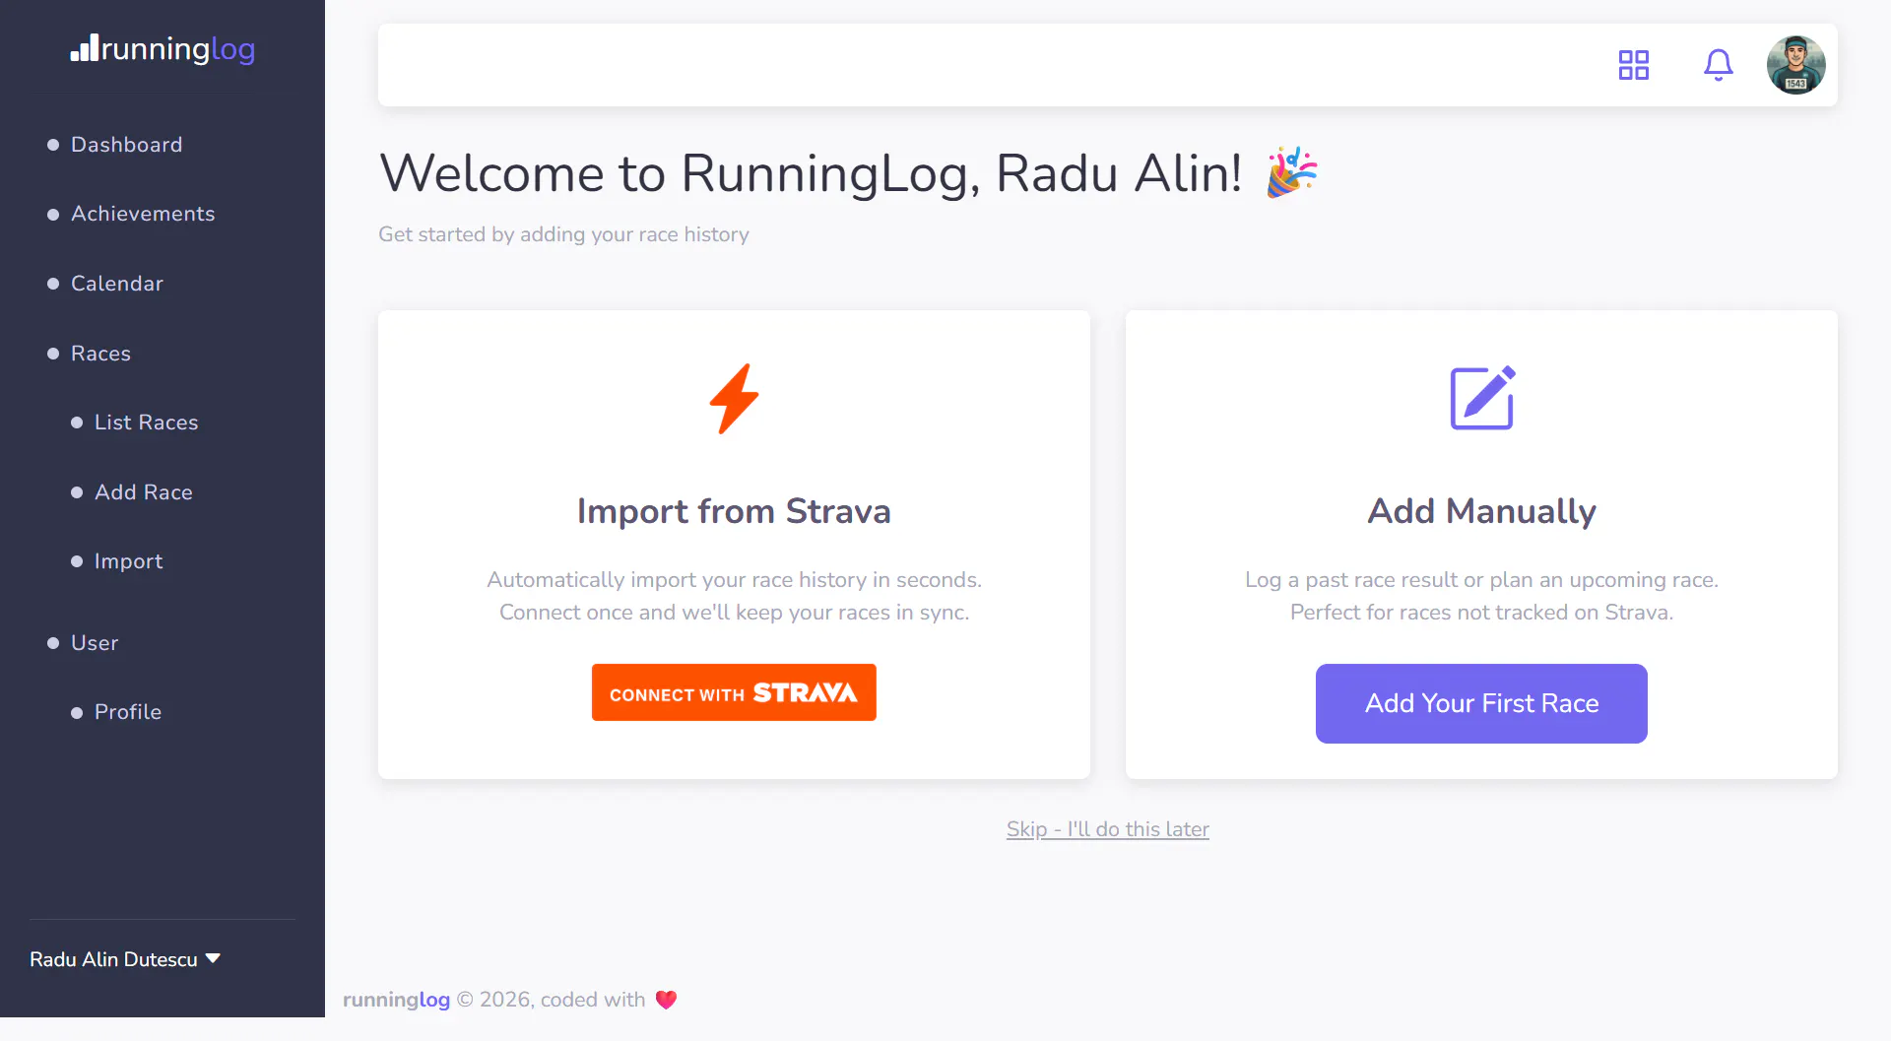Open Achievements in sidebar
This screenshot has width=1891, height=1041.
(x=143, y=214)
